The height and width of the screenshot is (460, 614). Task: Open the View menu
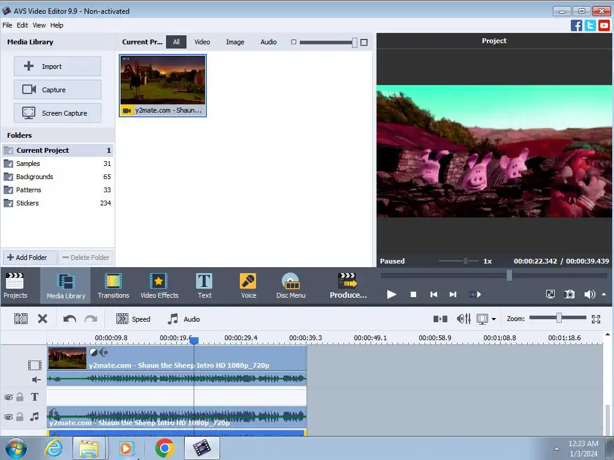pyautogui.click(x=39, y=25)
